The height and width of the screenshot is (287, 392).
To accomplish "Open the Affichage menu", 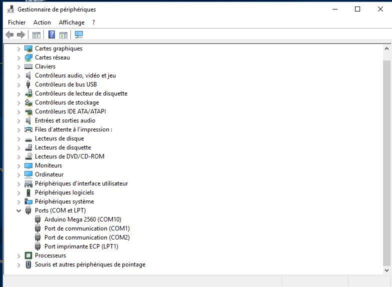I will coord(72,22).
